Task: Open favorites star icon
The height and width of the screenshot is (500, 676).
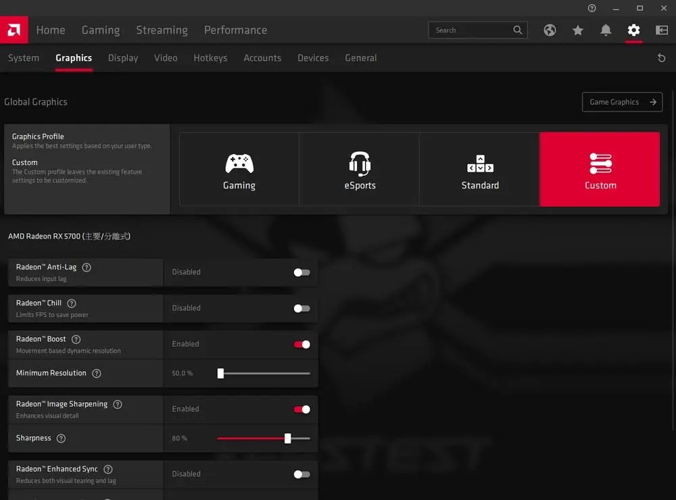Action: 578,30
